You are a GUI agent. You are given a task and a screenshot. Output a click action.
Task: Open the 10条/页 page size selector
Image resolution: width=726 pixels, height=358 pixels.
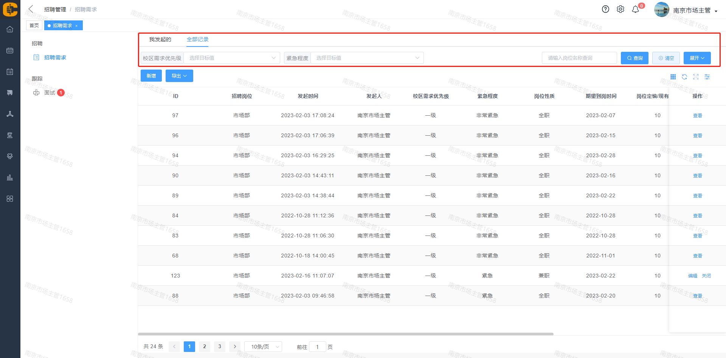263,347
